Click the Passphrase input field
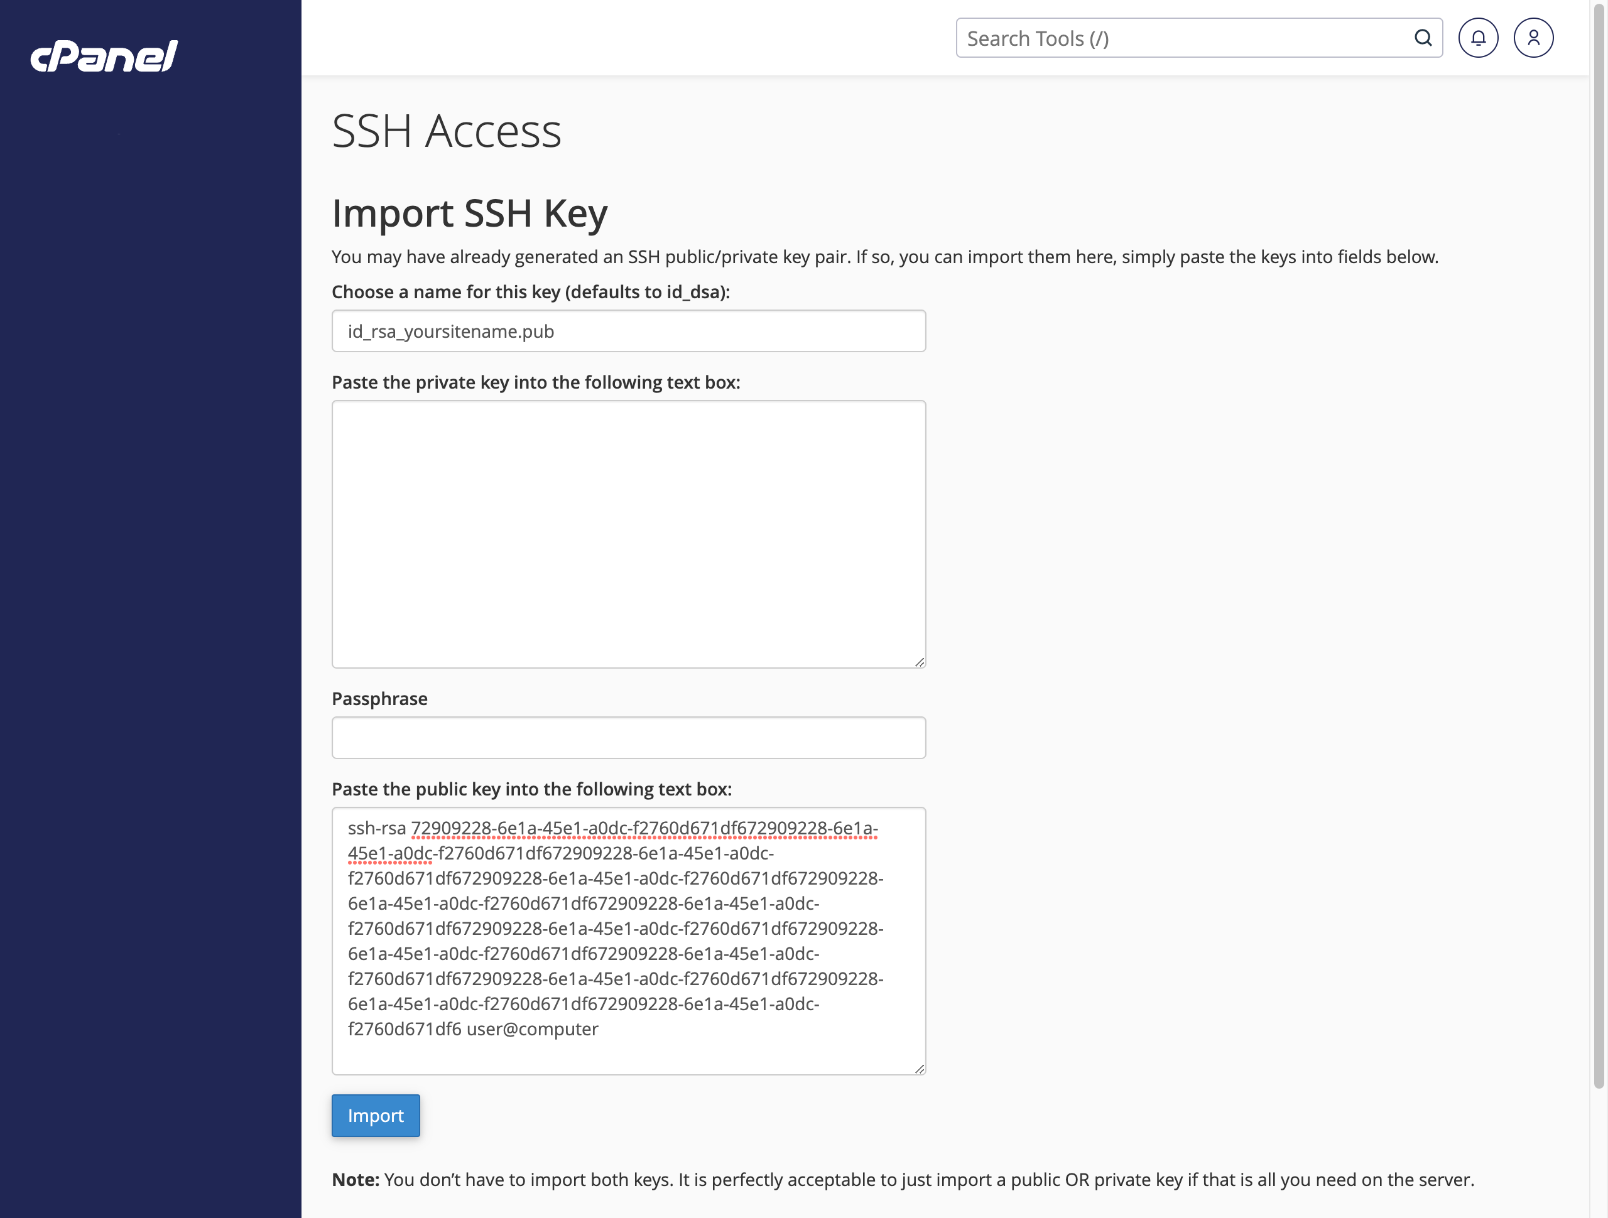1608x1218 pixels. [628, 737]
